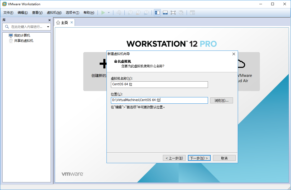Click the 取消 button
291x190 pixels.
[x=224, y=158]
